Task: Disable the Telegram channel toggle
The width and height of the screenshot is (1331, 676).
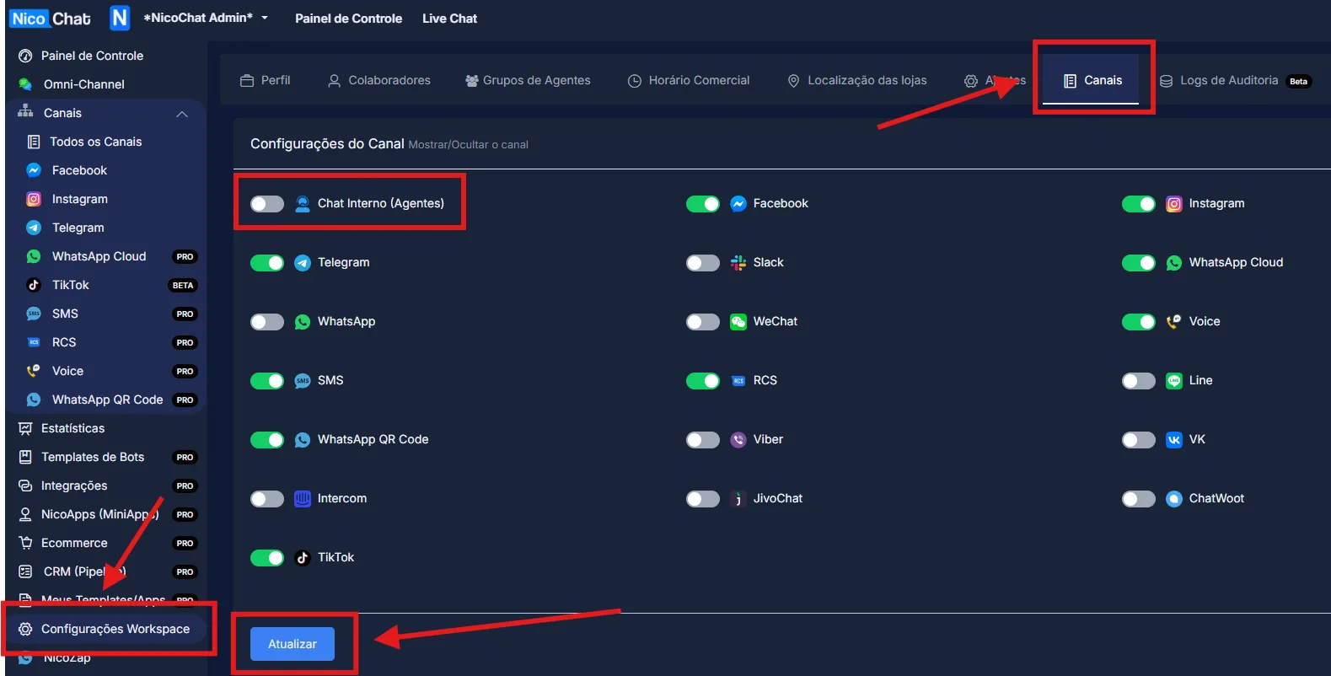Action: 267,263
